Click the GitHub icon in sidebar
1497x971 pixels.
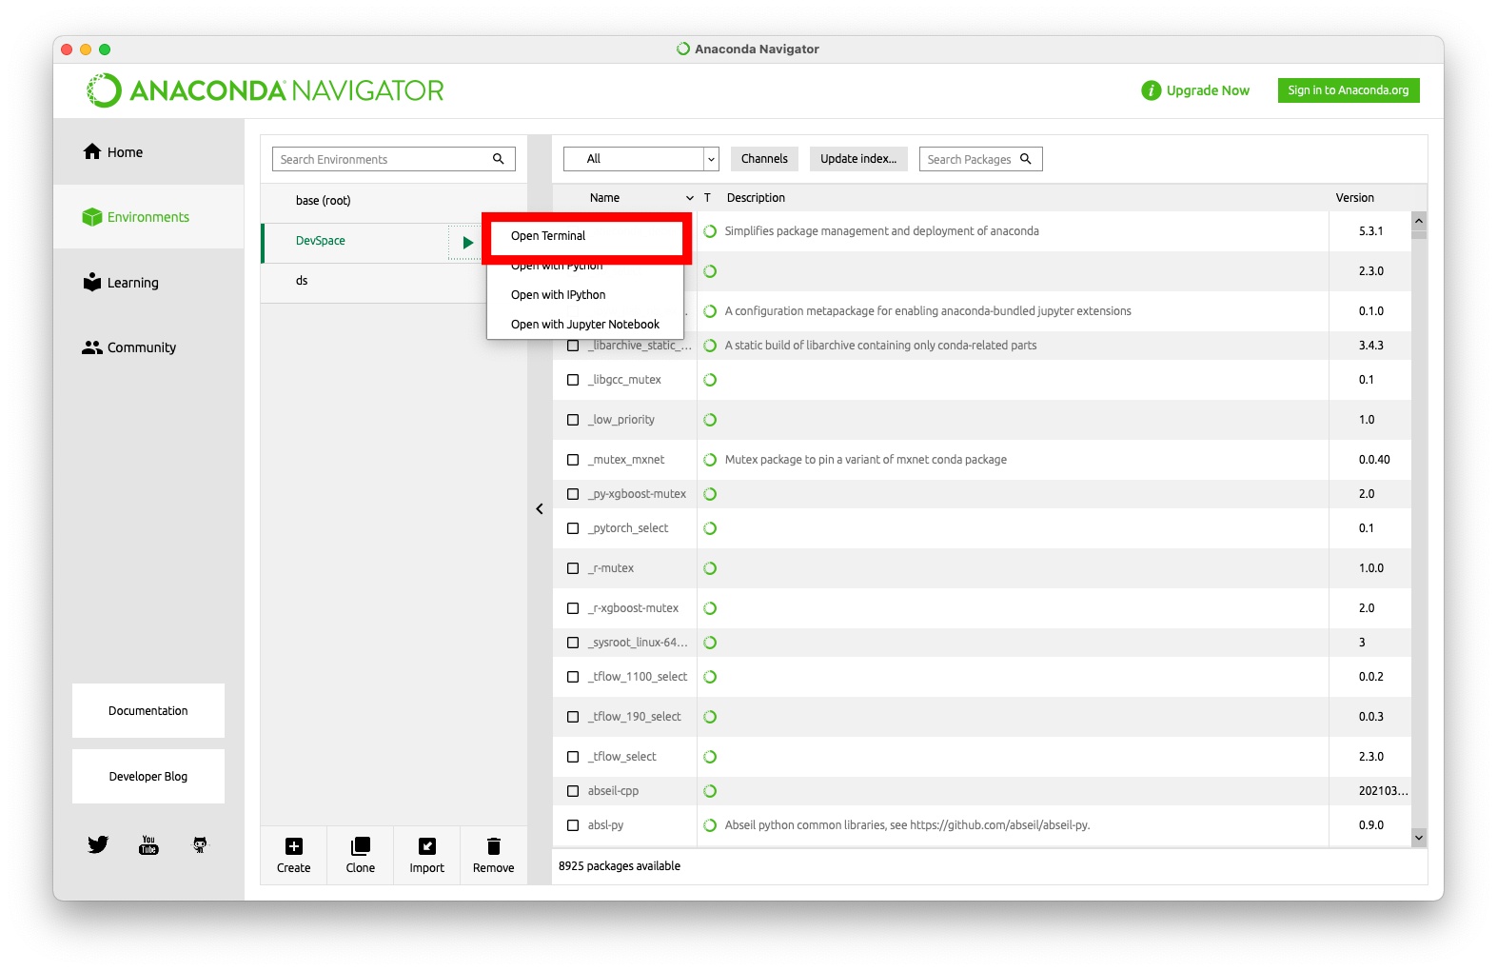coord(200,844)
